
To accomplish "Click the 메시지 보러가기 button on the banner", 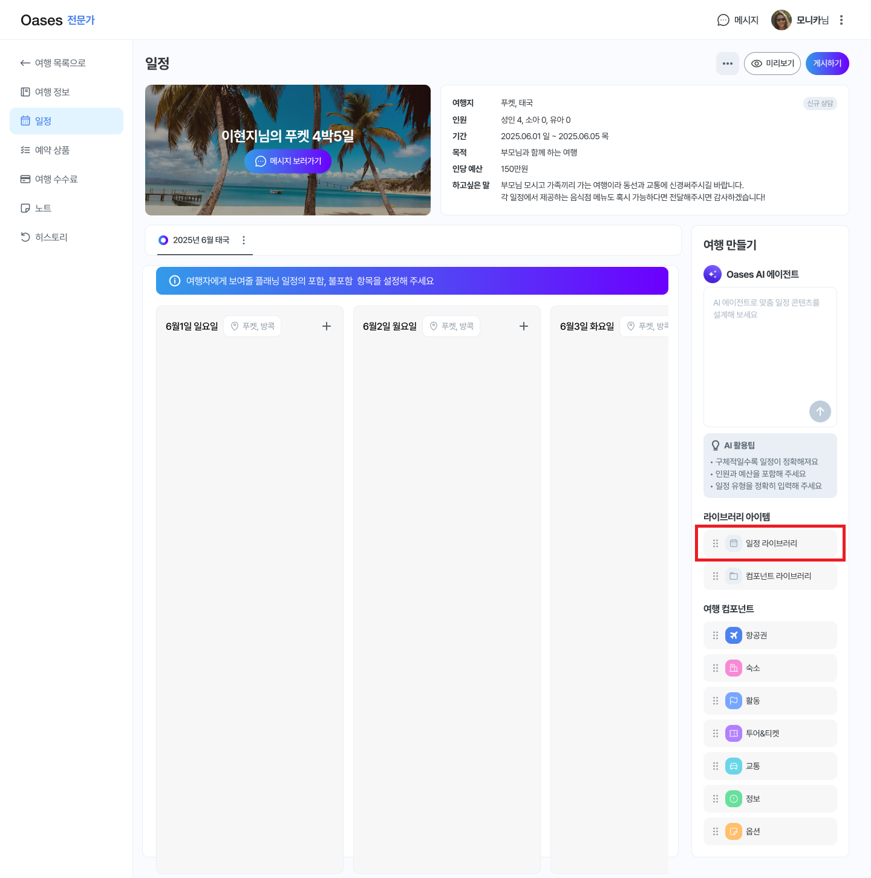I will click(x=288, y=161).
